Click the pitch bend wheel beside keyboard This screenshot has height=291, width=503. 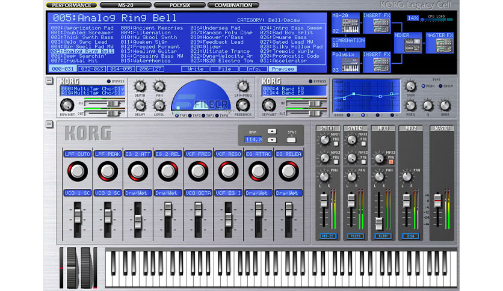pos(71,268)
